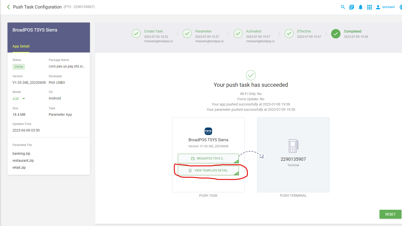402x226 pixels.
Task: Click the BROADPOS TSYS S... file button
Action: pos(208,158)
